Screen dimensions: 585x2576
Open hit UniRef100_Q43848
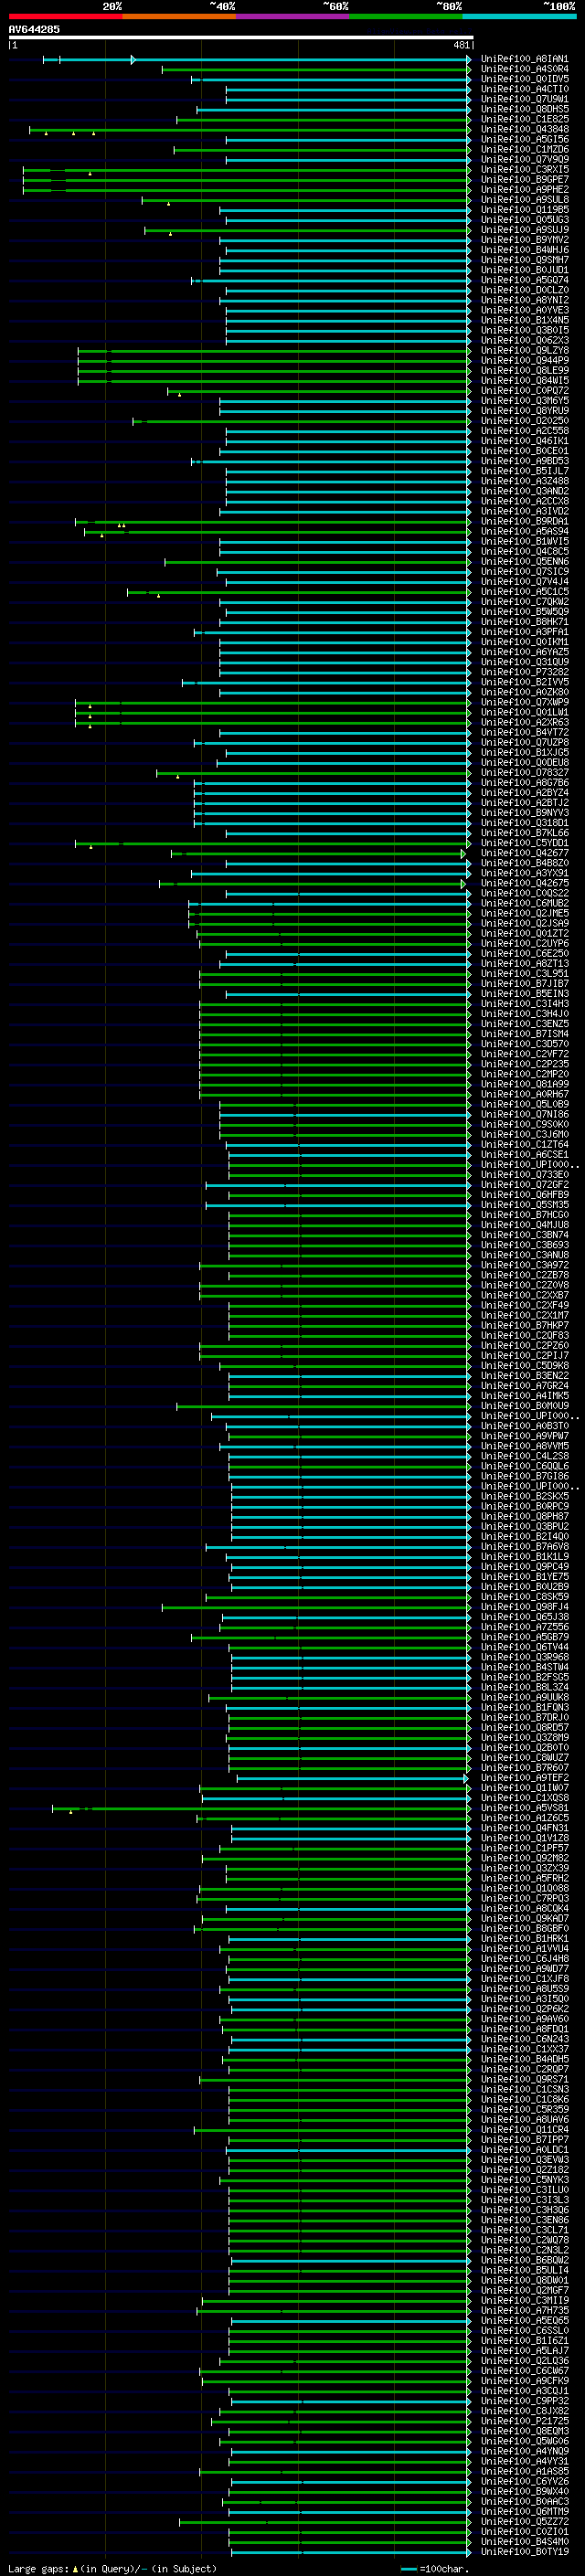click(x=525, y=129)
